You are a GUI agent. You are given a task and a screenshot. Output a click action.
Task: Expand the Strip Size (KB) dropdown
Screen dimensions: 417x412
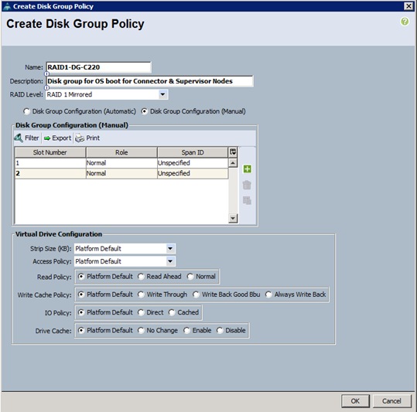point(170,249)
